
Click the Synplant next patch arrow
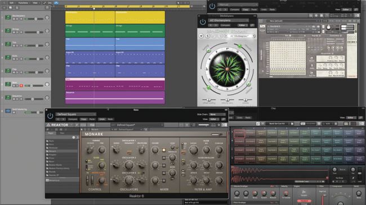[x=253, y=36]
